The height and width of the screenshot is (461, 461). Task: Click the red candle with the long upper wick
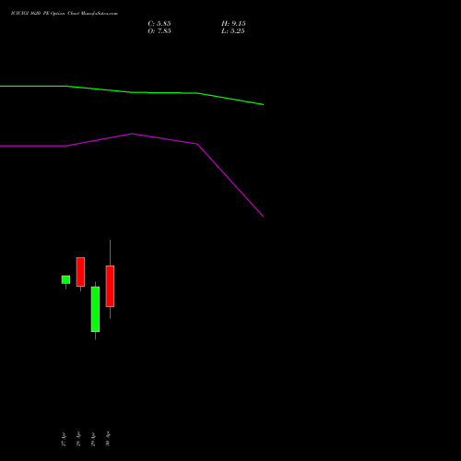pyautogui.click(x=110, y=286)
